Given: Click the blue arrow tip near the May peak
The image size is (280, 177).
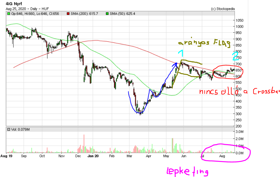Looking at the screenshot, I should 176,63.
